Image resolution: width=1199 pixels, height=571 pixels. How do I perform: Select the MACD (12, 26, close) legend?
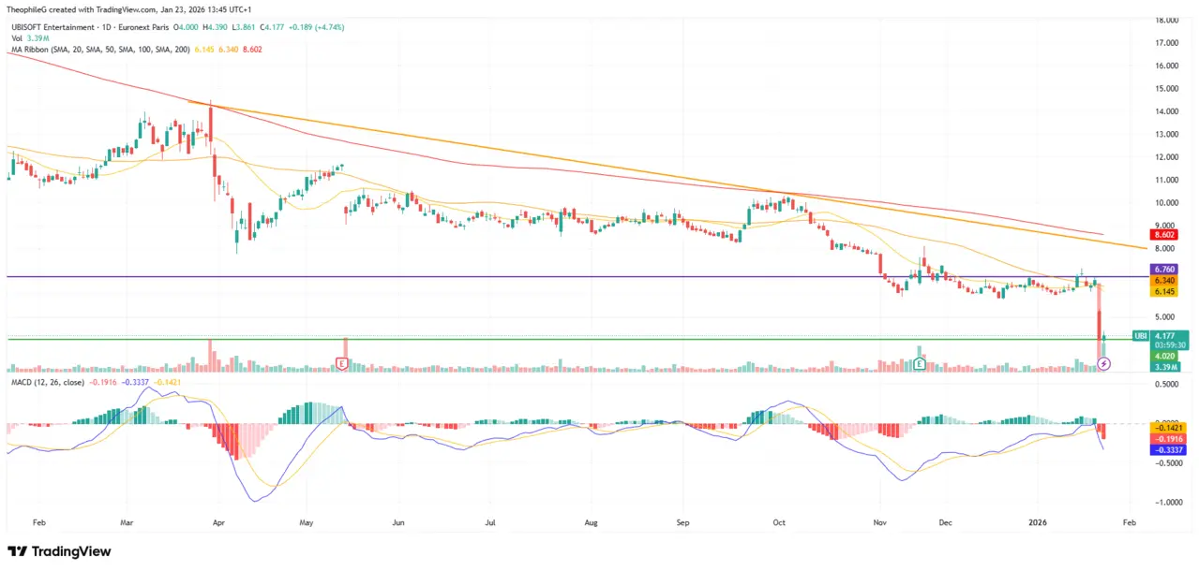(x=47, y=382)
